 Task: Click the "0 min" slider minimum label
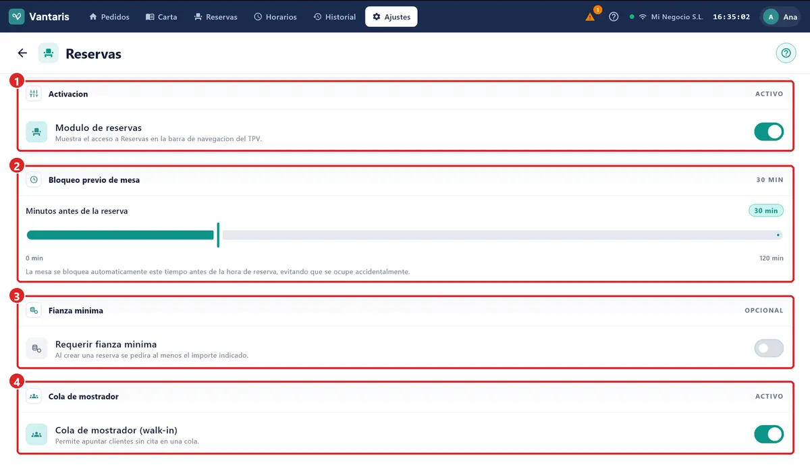pos(34,258)
